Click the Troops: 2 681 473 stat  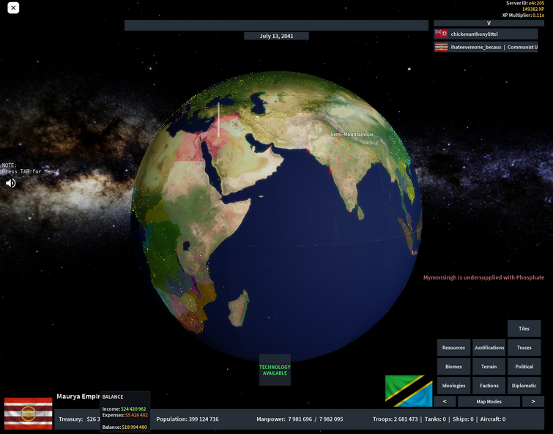(395, 419)
